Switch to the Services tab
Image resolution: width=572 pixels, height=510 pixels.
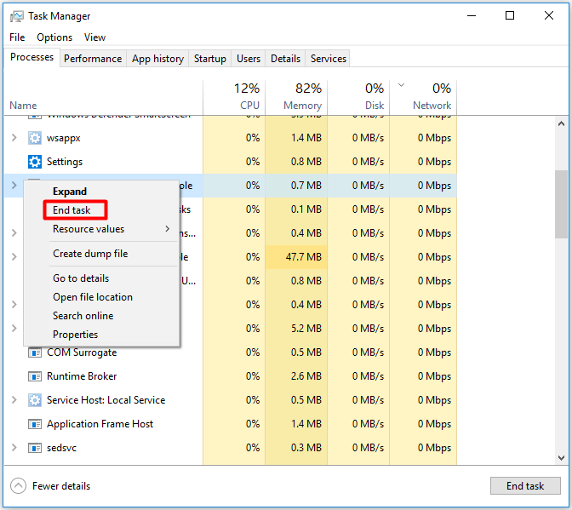click(x=328, y=59)
